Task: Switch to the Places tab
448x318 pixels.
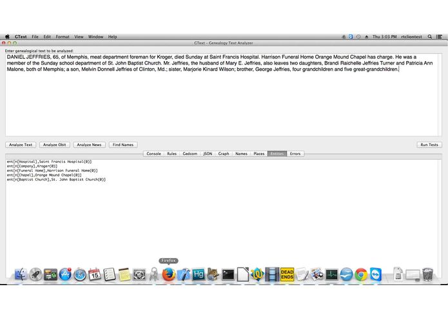Action: tap(259, 153)
